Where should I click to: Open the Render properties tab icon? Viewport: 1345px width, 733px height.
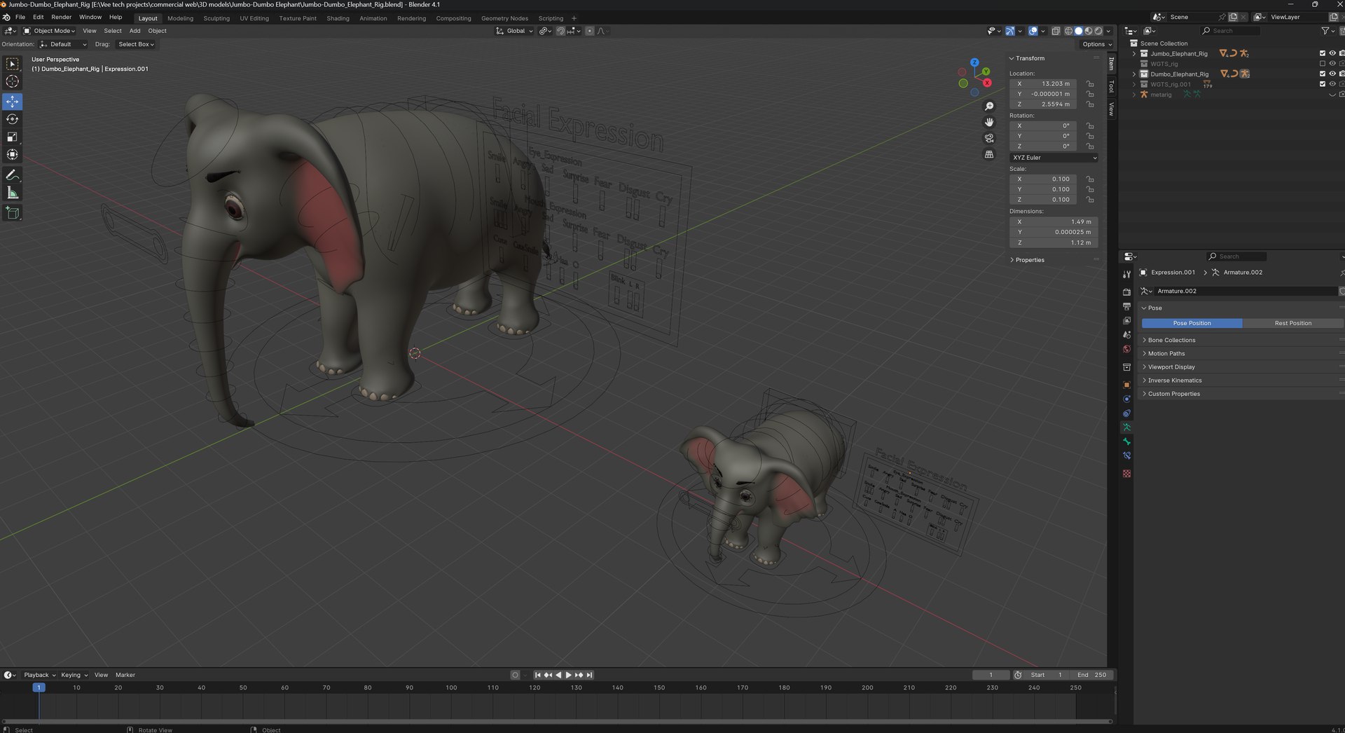[x=1126, y=292]
